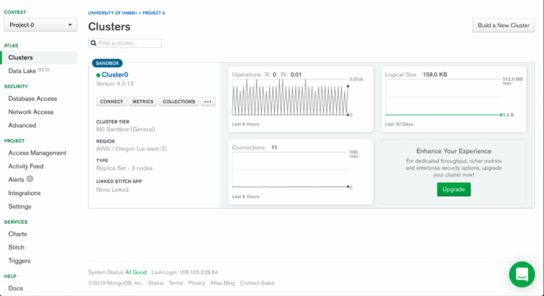
Task: Open Integrations in the sidebar
Action: [x=24, y=193]
